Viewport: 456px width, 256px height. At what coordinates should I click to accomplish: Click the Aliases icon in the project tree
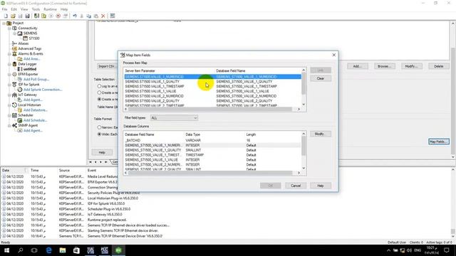(x=14, y=43)
